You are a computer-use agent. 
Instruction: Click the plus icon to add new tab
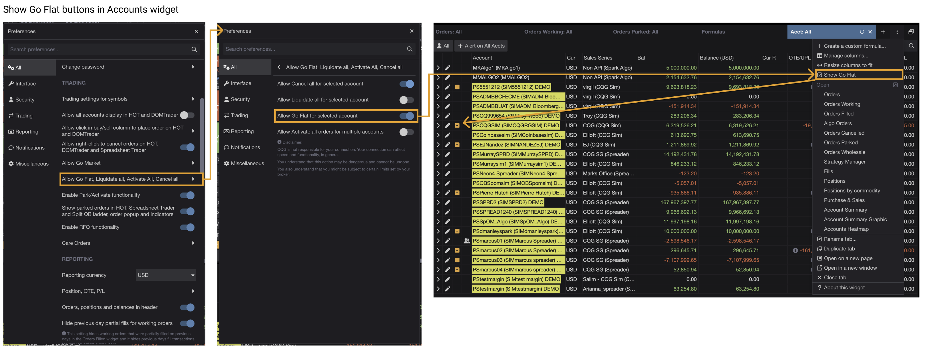coord(883,32)
